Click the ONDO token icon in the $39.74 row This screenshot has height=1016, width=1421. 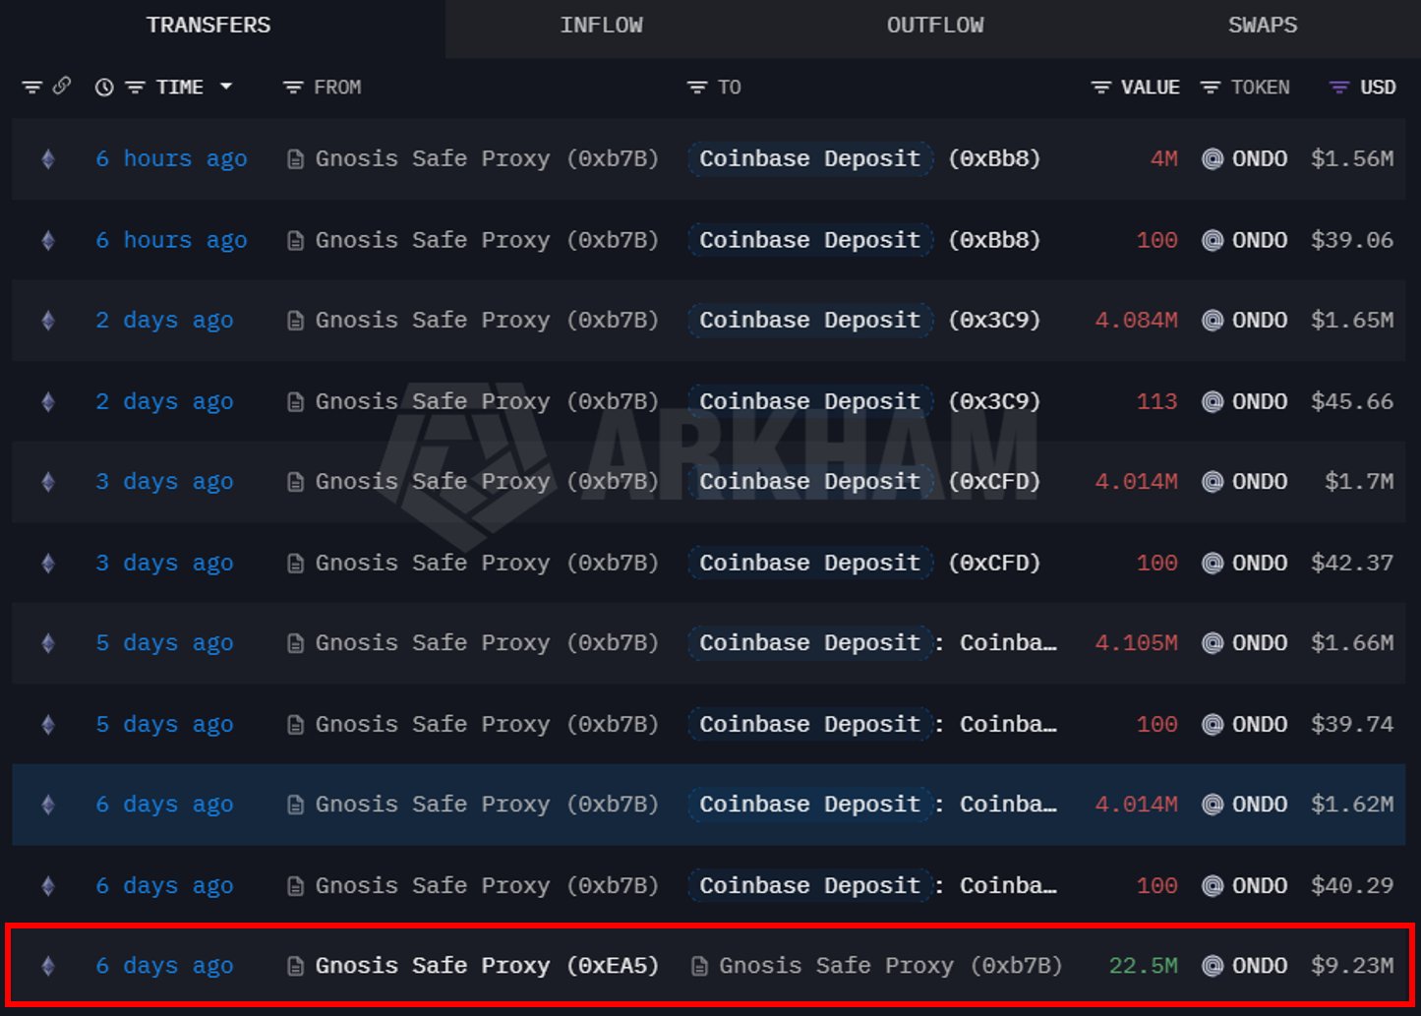click(x=1214, y=725)
